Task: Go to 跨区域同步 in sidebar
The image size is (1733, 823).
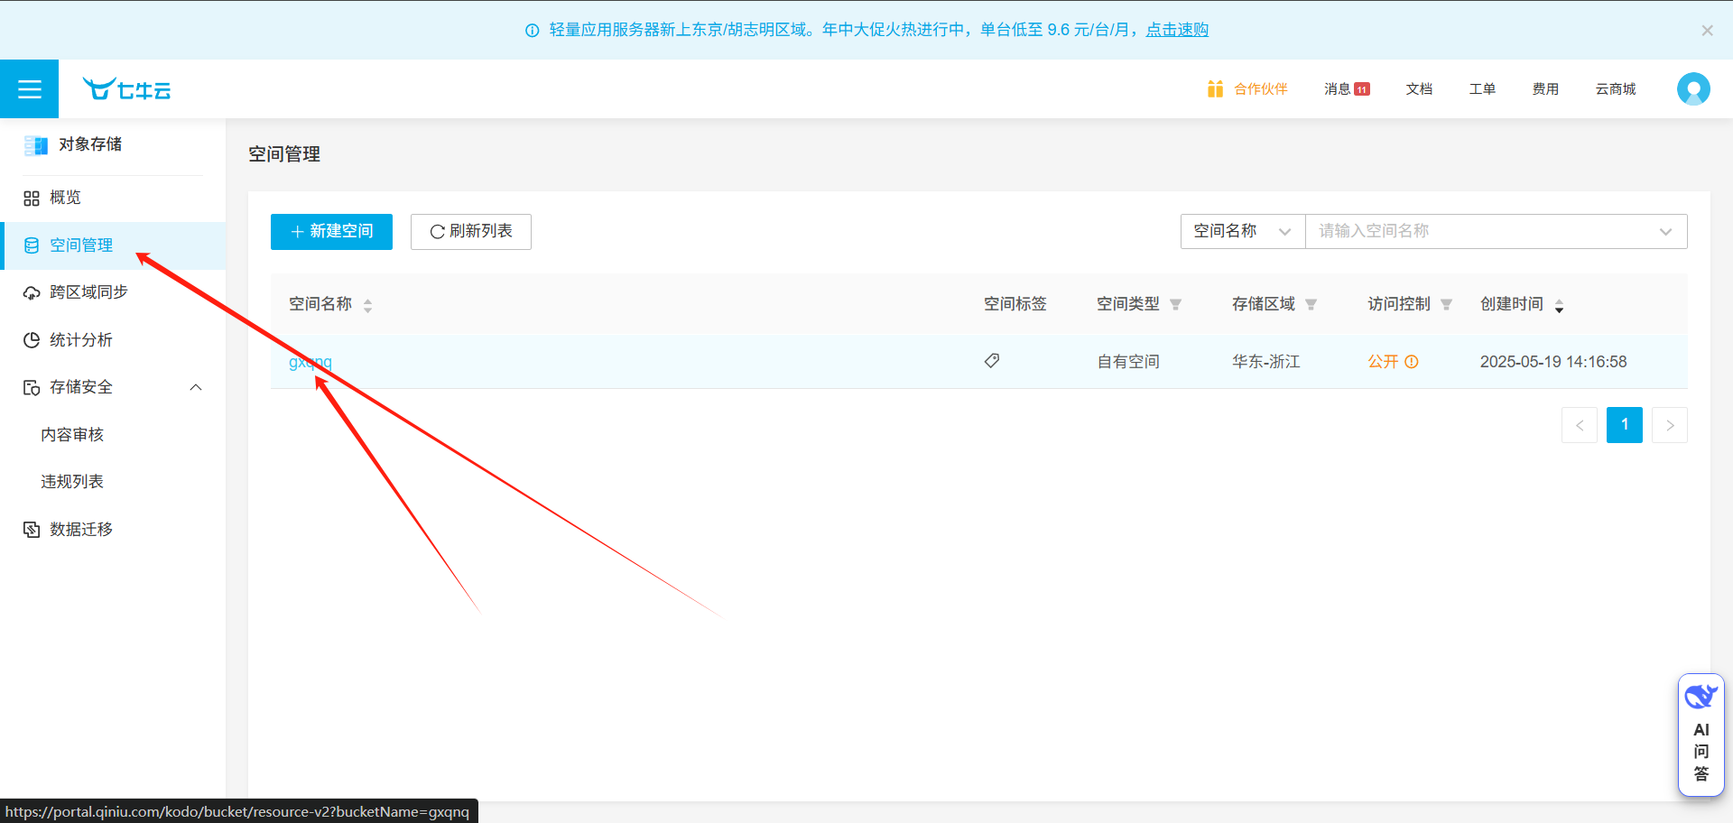Action: coord(88,292)
